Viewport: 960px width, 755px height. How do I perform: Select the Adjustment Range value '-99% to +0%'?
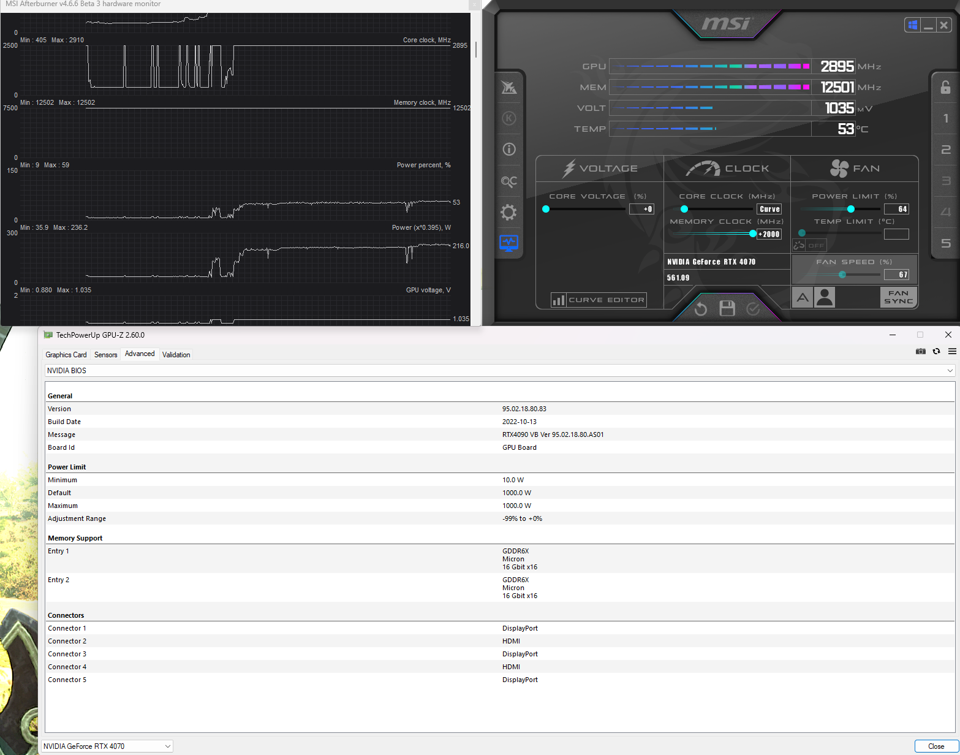tap(523, 518)
